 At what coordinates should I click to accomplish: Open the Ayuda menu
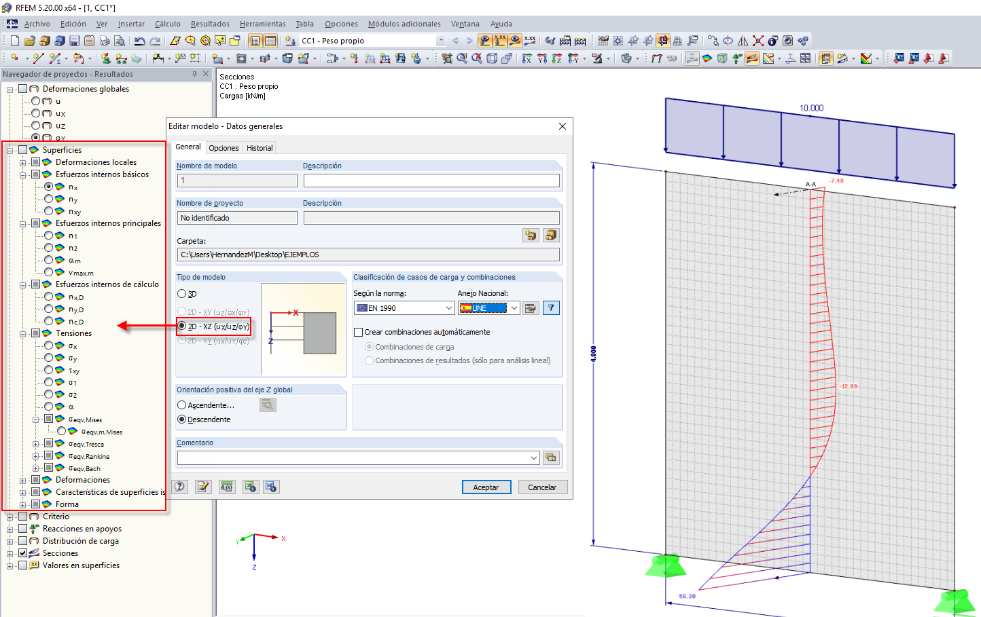click(x=501, y=24)
